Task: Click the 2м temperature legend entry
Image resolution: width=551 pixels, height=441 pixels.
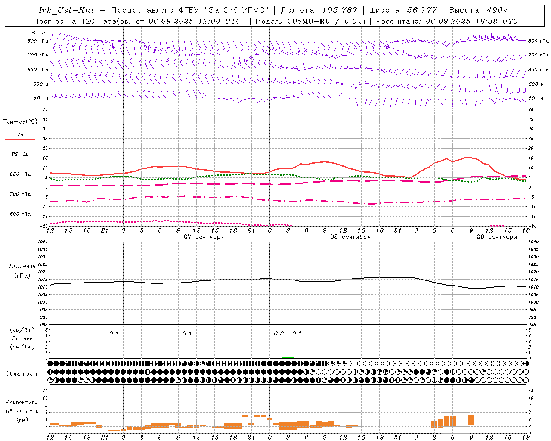Action: (20, 135)
